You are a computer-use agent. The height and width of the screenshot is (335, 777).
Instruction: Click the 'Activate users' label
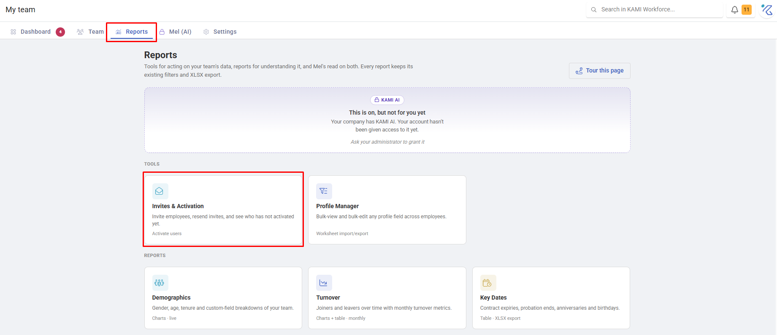pyautogui.click(x=167, y=233)
